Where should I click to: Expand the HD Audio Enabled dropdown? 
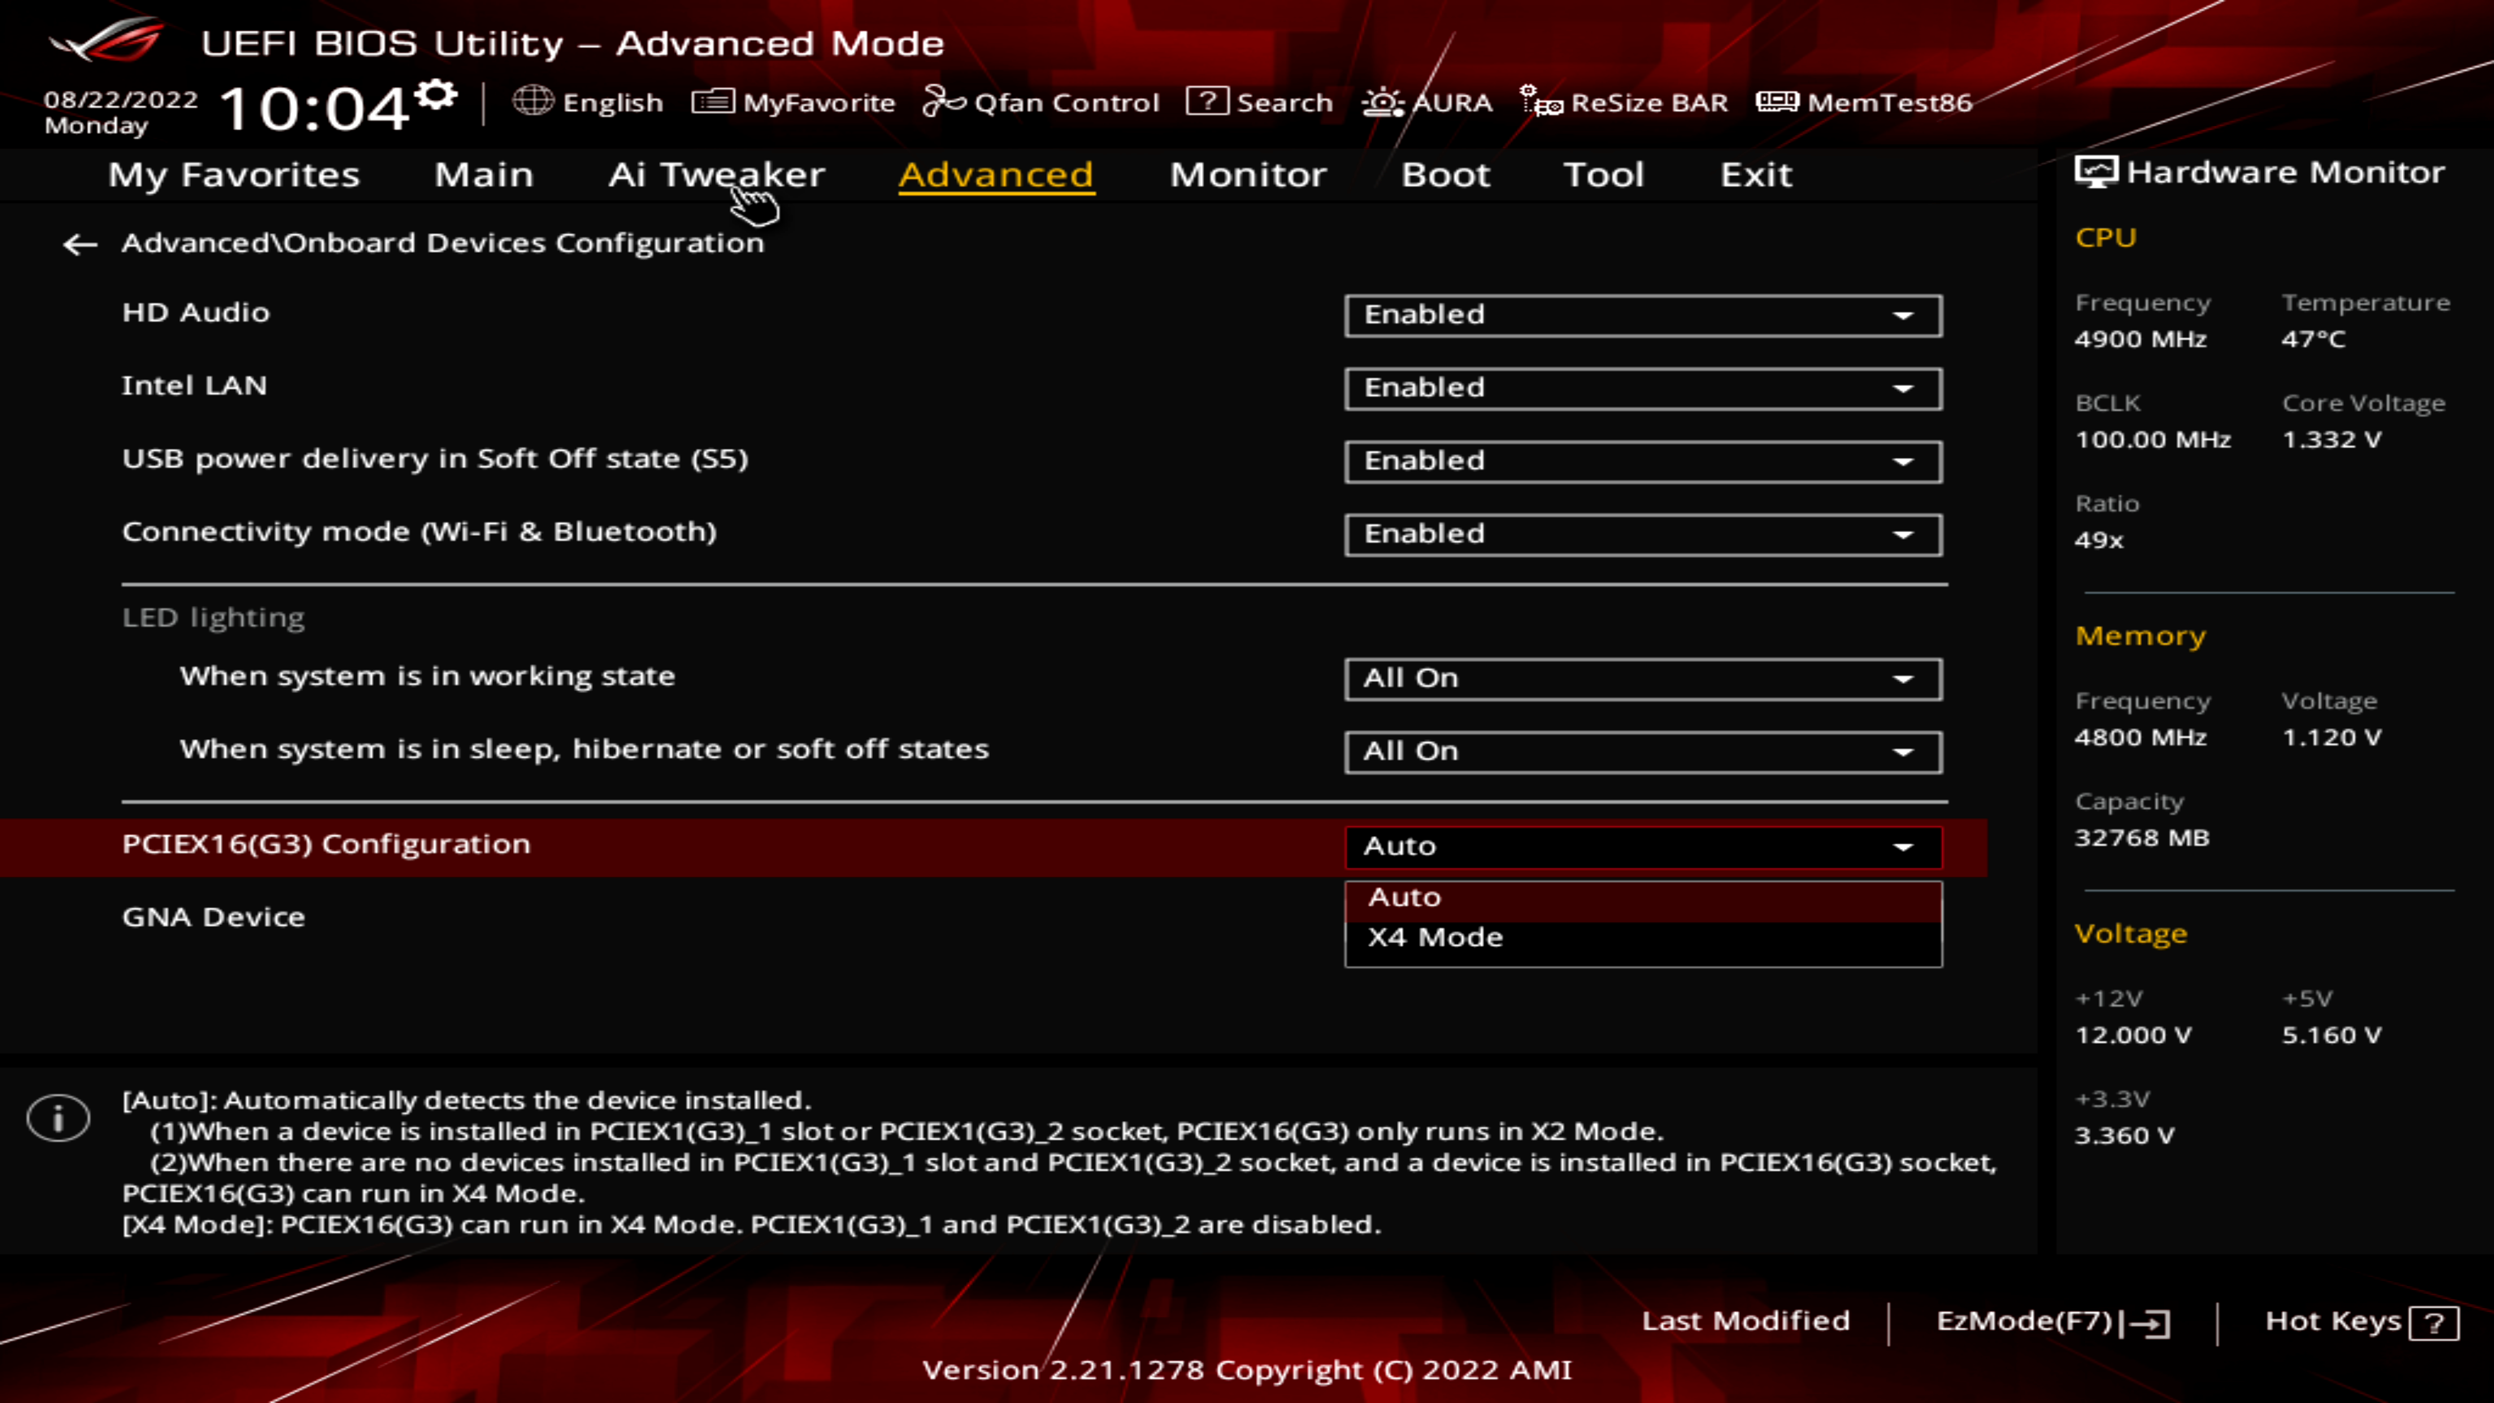(1642, 316)
